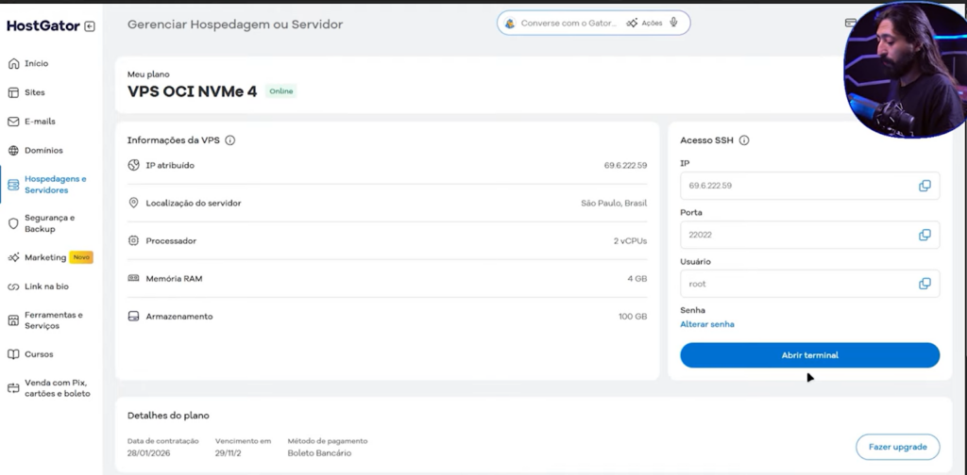Image resolution: width=967 pixels, height=475 pixels.
Task: Copy the SSH Porta value
Action: tap(925, 235)
